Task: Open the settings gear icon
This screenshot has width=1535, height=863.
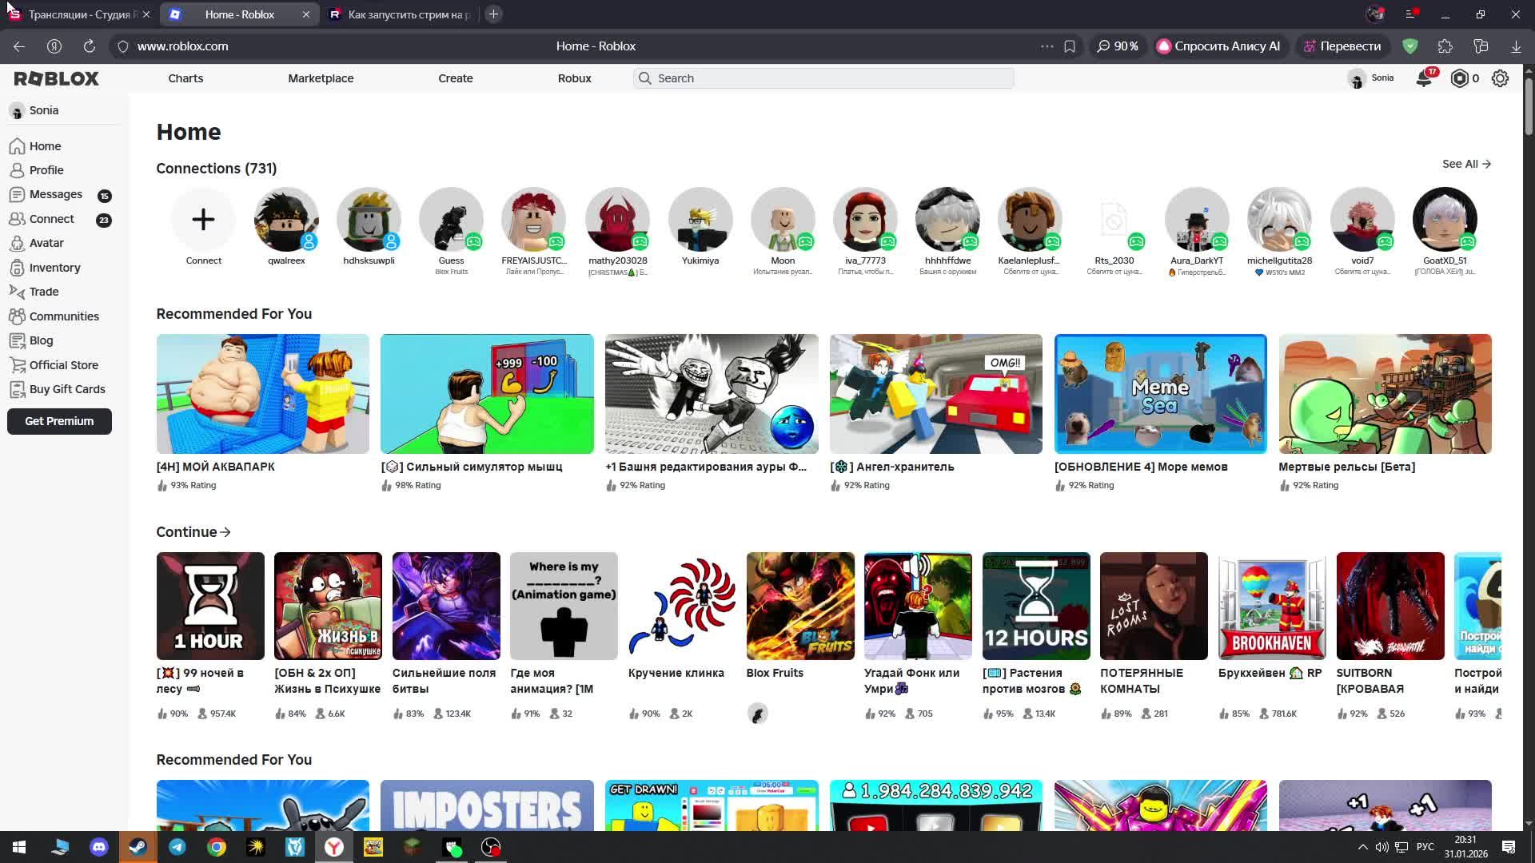Action: click(x=1500, y=78)
